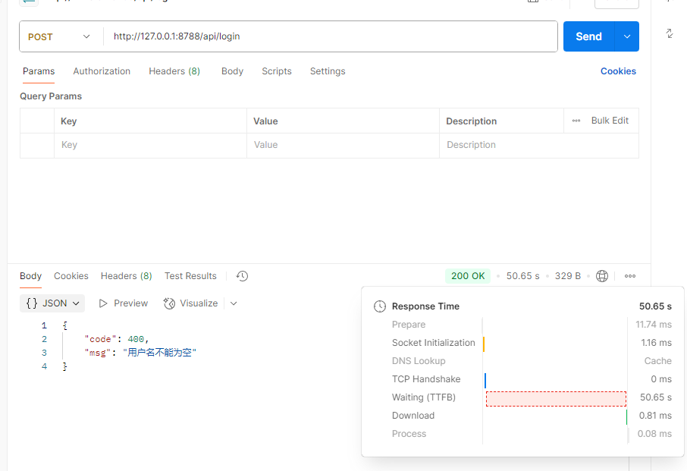Click the Preview play icon
Image resolution: width=687 pixels, height=471 pixels.
[103, 303]
